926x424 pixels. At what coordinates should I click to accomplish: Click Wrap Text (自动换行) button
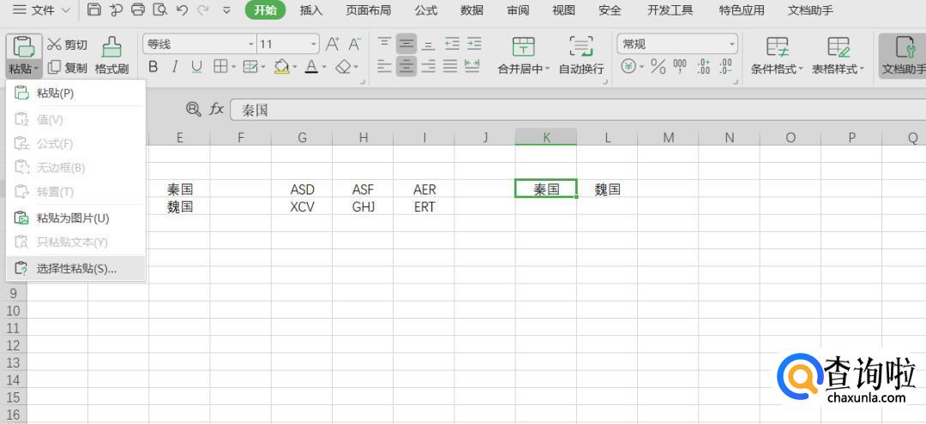pyautogui.click(x=581, y=56)
